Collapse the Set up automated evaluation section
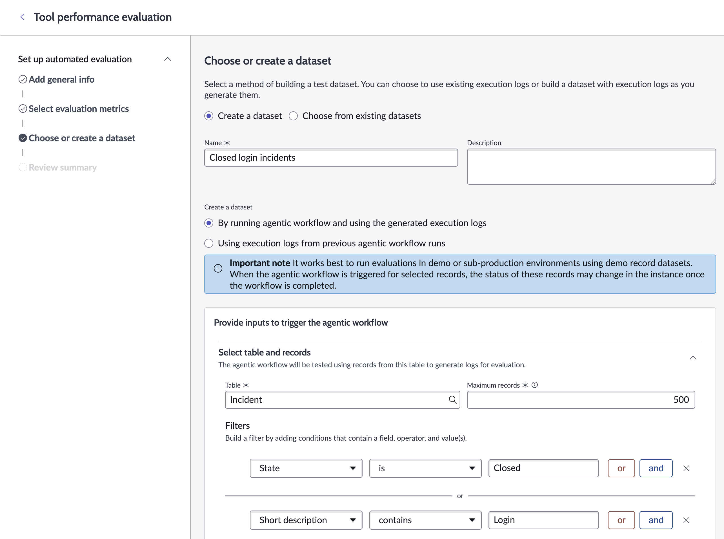Image resolution: width=724 pixels, height=539 pixels. [x=168, y=59]
